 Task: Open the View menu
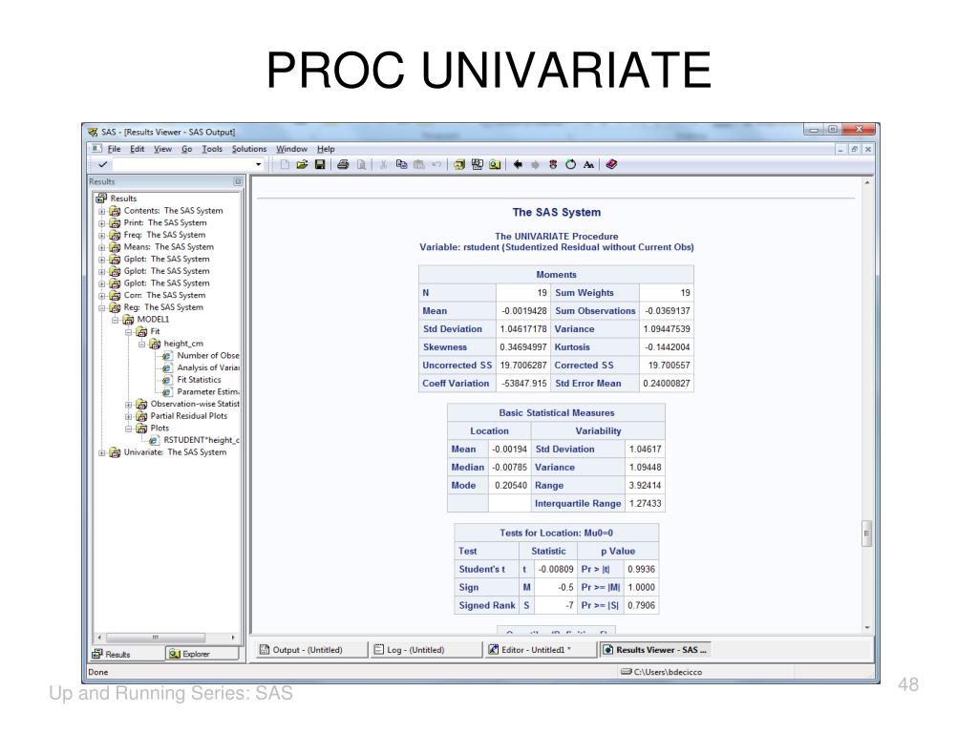[x=162, y=149]
